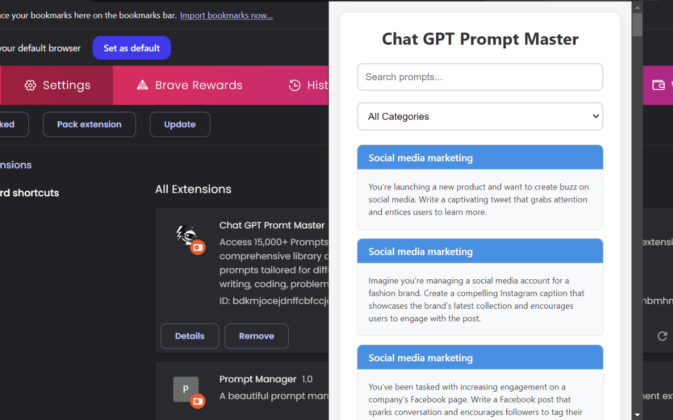Click Details for Chat GPT Promt Master

[190, 336]
